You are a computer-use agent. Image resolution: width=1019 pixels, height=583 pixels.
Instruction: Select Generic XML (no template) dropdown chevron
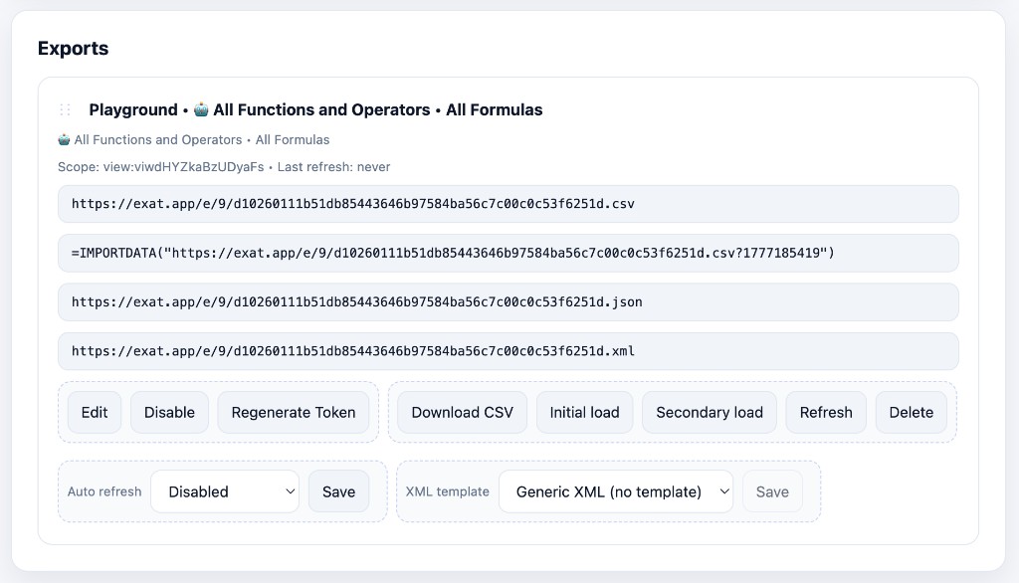click(726, 490)
